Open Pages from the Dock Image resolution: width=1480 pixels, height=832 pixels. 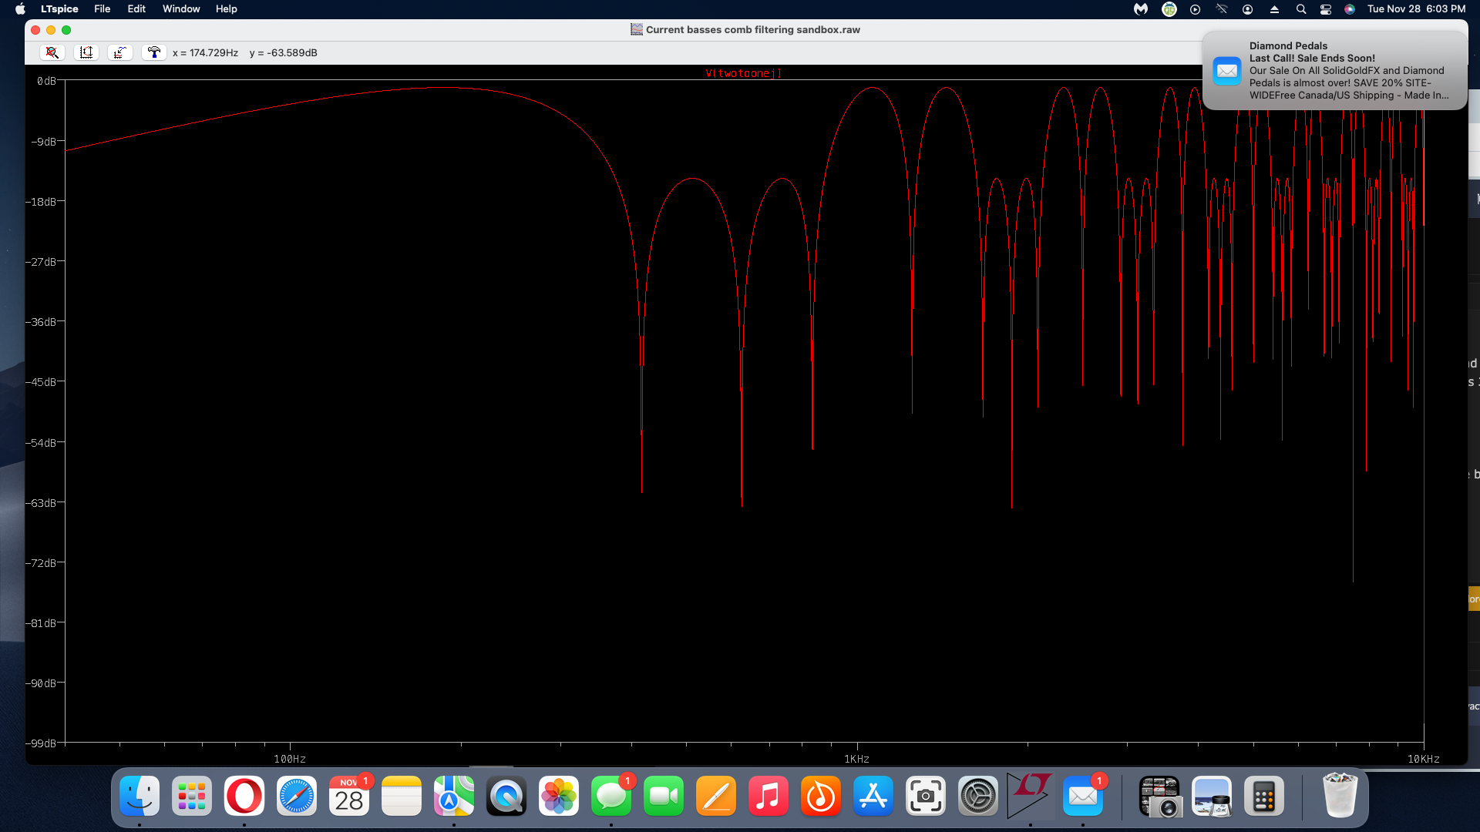[x=716, y=796]
